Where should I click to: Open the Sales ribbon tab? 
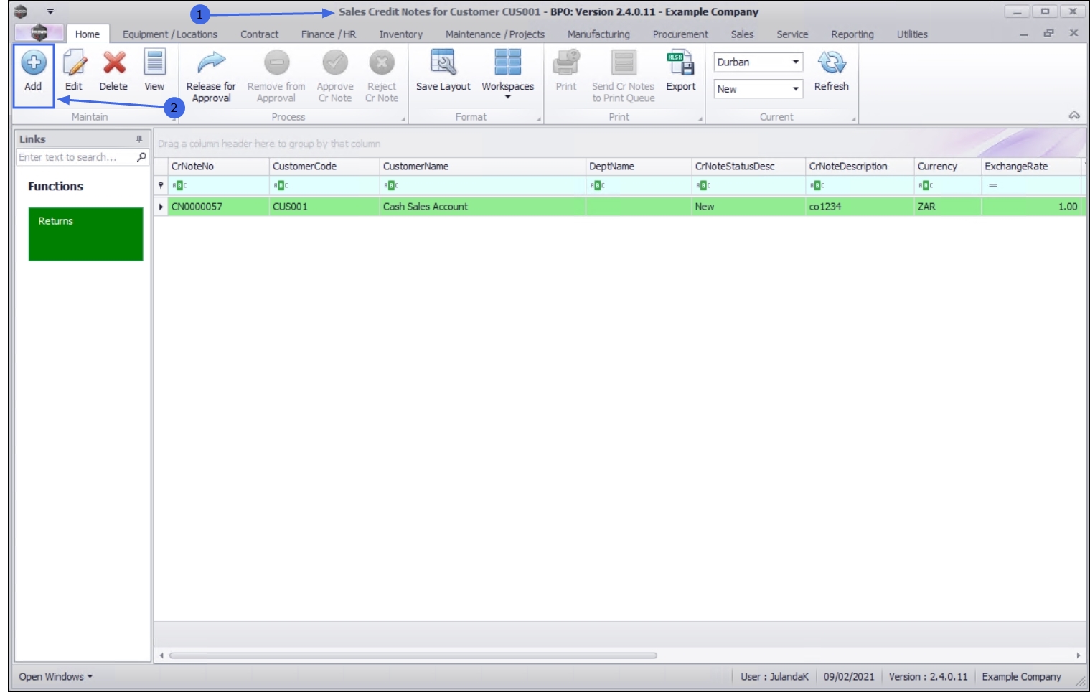click(742, 34)
